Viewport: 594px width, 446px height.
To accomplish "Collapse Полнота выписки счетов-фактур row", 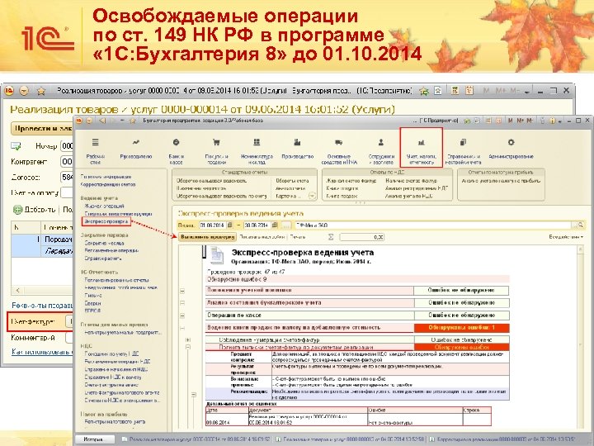I will [188, 347].
